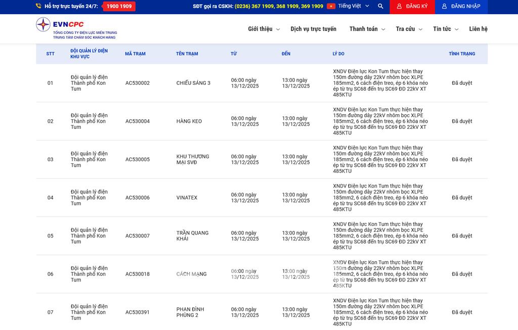
Task: Click the ĐĂNG NHẬP login button
Action: click(460, 7)
